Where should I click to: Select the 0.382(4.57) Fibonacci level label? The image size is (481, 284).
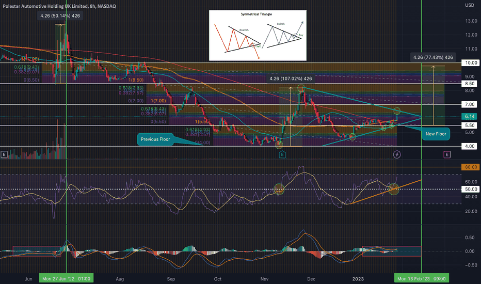[x=198, y=134]
